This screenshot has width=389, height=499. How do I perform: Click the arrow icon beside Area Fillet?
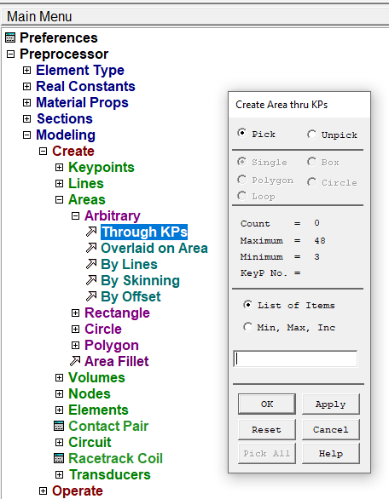(75, 361)
